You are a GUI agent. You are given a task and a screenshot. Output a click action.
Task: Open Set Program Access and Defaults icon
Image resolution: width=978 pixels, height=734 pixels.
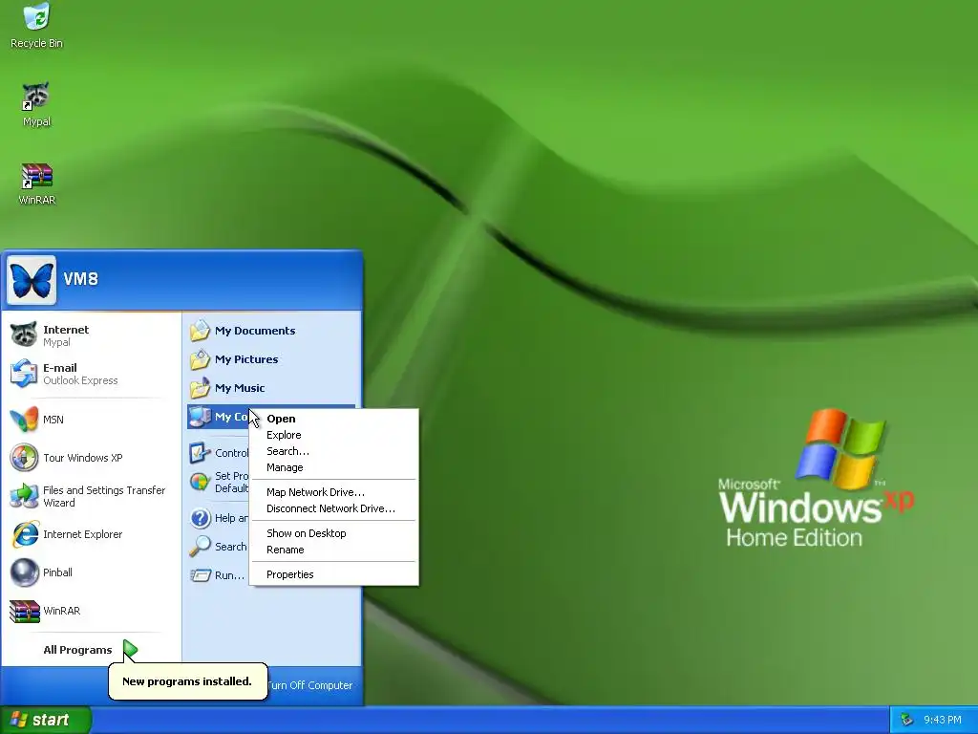point(200,482)
